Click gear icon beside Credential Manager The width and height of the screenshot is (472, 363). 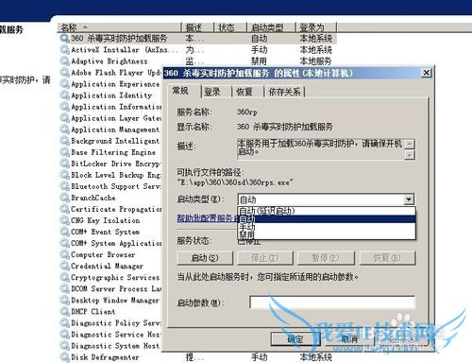[65, 266]
